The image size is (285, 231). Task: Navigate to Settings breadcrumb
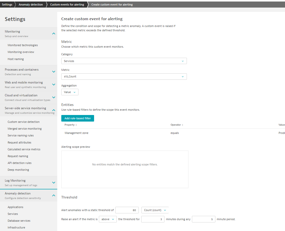[7, 5]
